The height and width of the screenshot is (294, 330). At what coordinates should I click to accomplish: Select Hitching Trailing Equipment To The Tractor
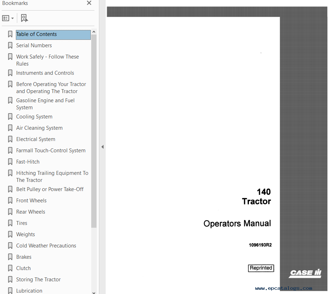click(x=52, y=177)
